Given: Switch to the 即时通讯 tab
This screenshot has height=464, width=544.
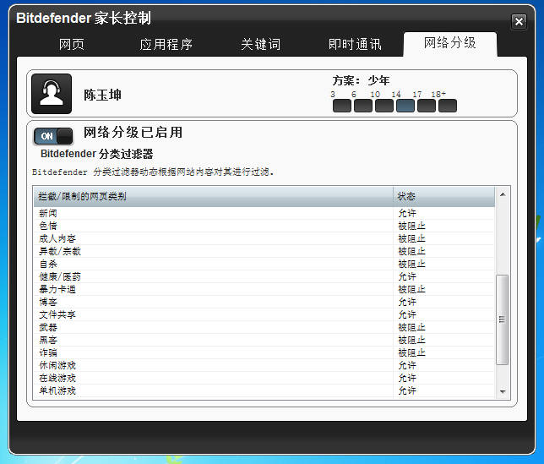Looking at the screenshot, I should pos(355,44).
